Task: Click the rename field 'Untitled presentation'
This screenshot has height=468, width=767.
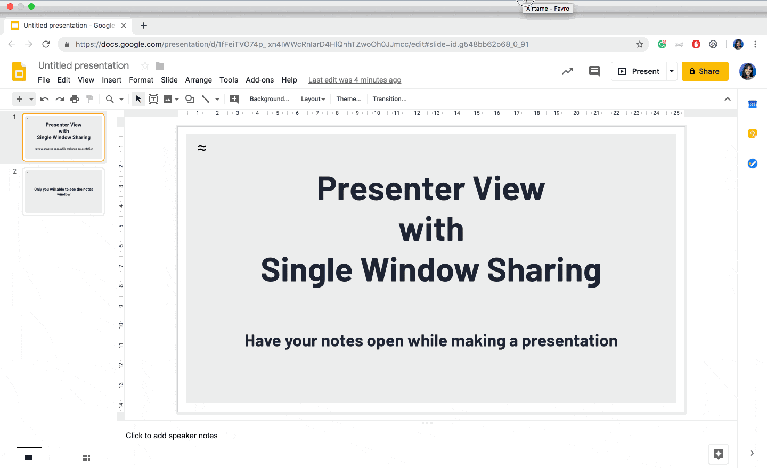Action: click(x=84, y=65)
